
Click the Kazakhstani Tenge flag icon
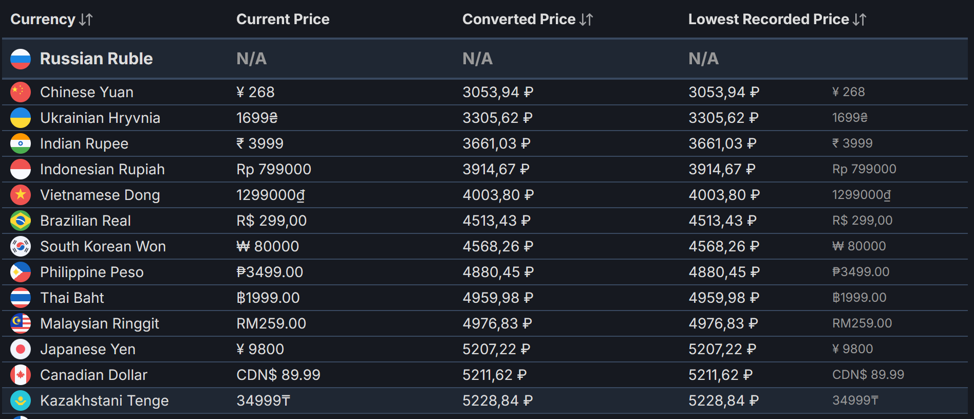pos(21,400)
